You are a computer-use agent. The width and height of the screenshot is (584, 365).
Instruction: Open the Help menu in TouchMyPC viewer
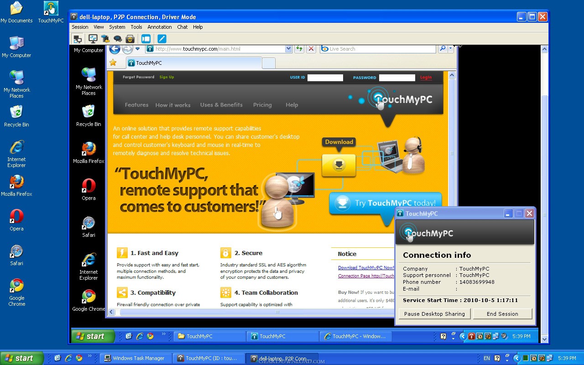198,27
